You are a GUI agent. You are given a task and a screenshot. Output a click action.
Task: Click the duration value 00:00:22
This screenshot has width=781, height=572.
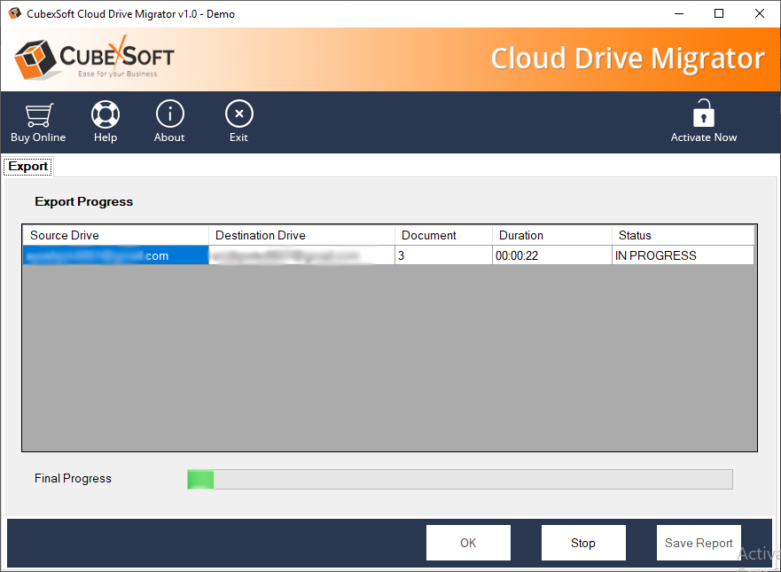point(552,255)
